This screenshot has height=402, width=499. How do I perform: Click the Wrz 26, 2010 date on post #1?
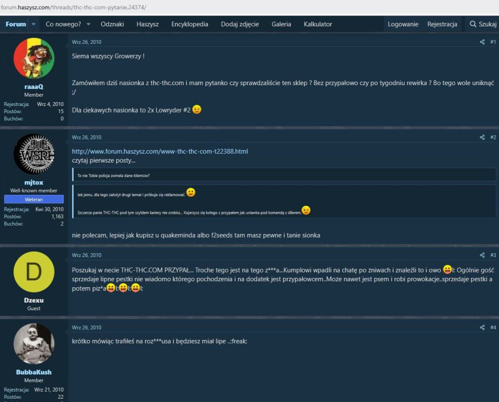87,42
